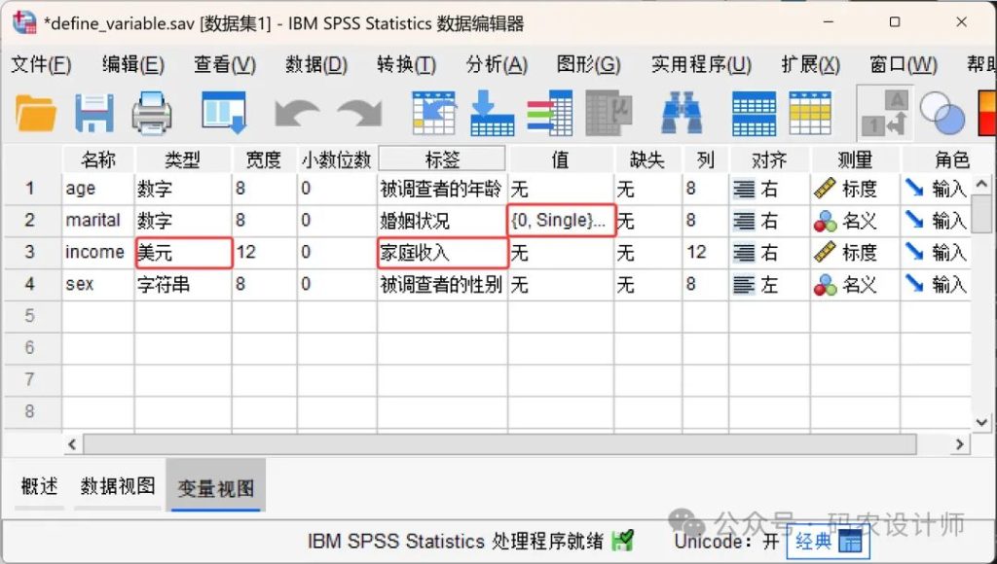Select the marital {0, Single}... value cell
Screen dimensions: 997x564
click(561, 221)
